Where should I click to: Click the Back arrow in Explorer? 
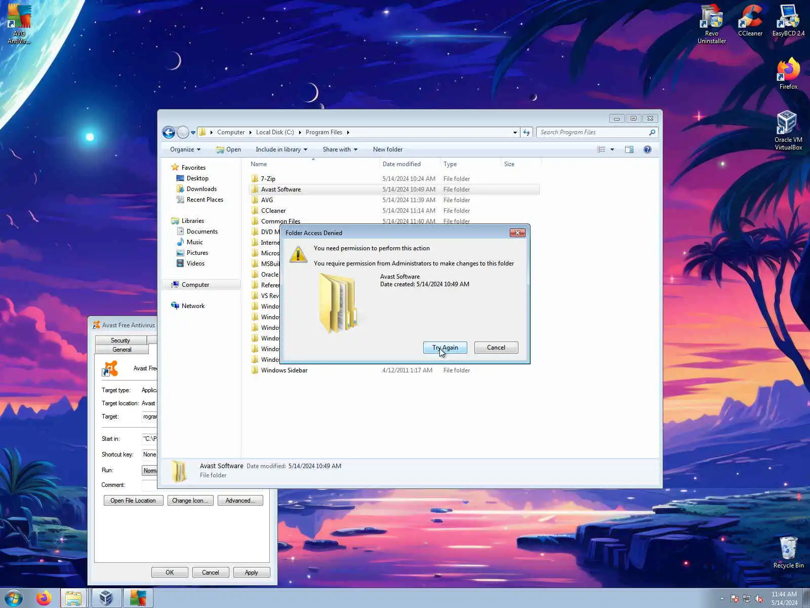[x=169, y=132]
